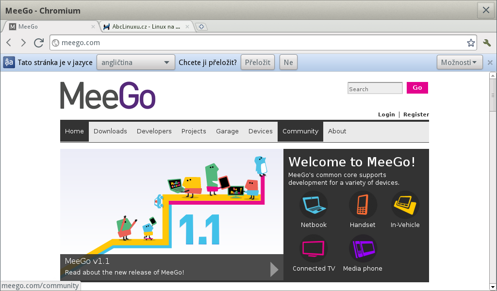
Task: Click the scrollbar down arrow
Action: pyautogui.click(x=493, y=287)
